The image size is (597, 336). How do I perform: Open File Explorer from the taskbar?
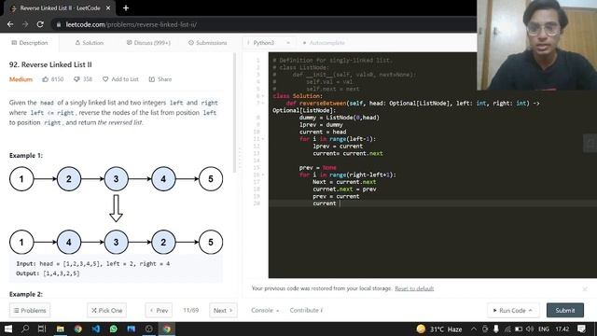pyautogui.click(x=60, y=329)
